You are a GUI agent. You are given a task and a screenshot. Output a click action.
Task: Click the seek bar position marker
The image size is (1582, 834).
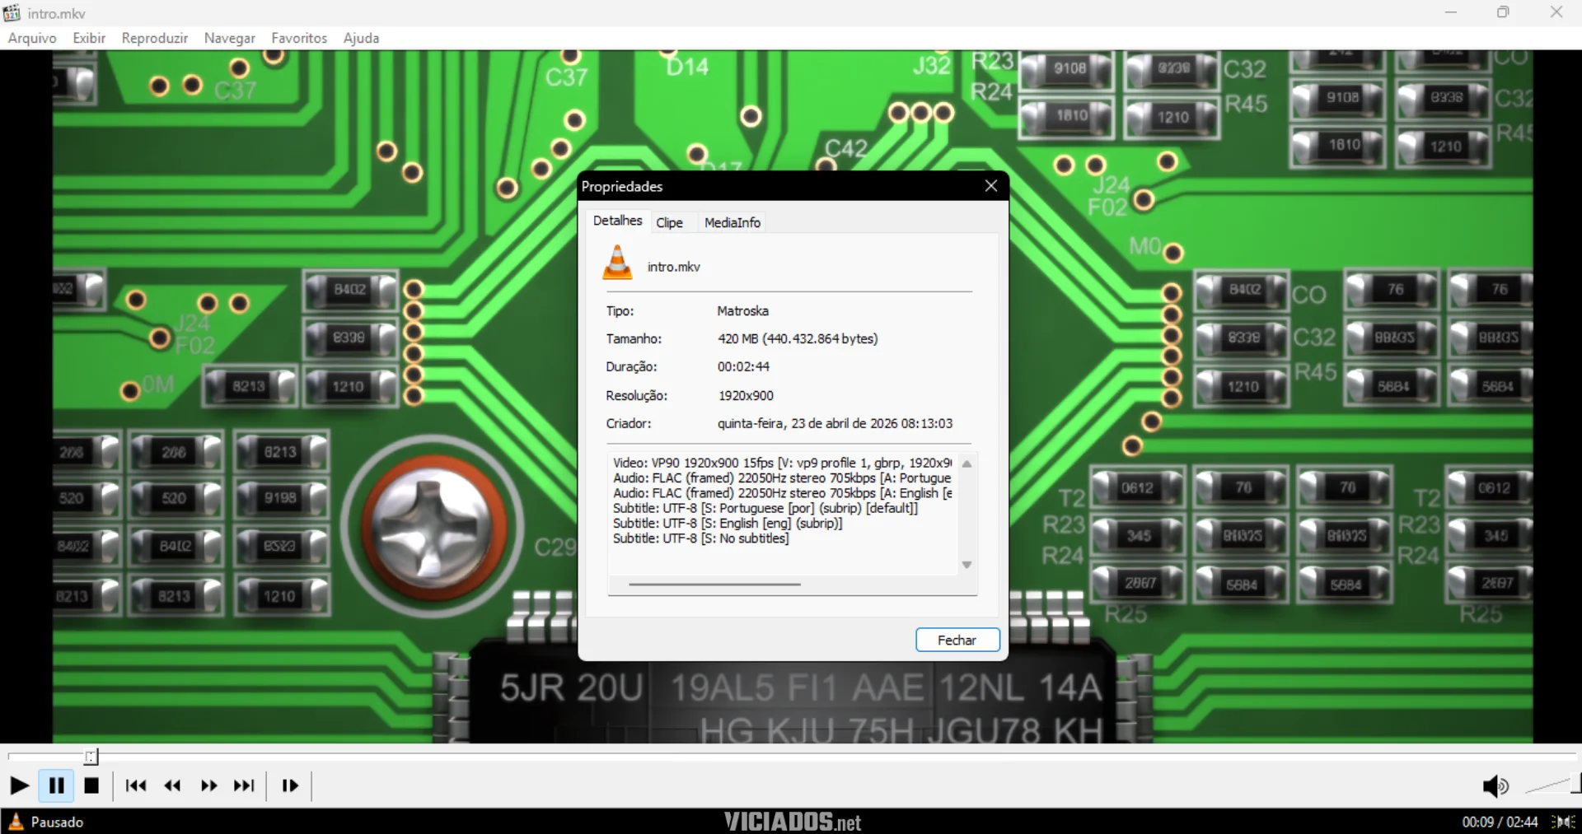pos(91,757)
